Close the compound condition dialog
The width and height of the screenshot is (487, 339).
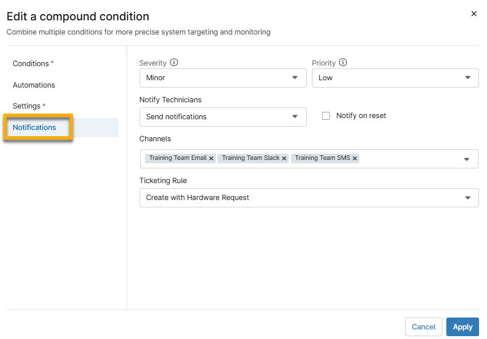(x=474, y=14)
